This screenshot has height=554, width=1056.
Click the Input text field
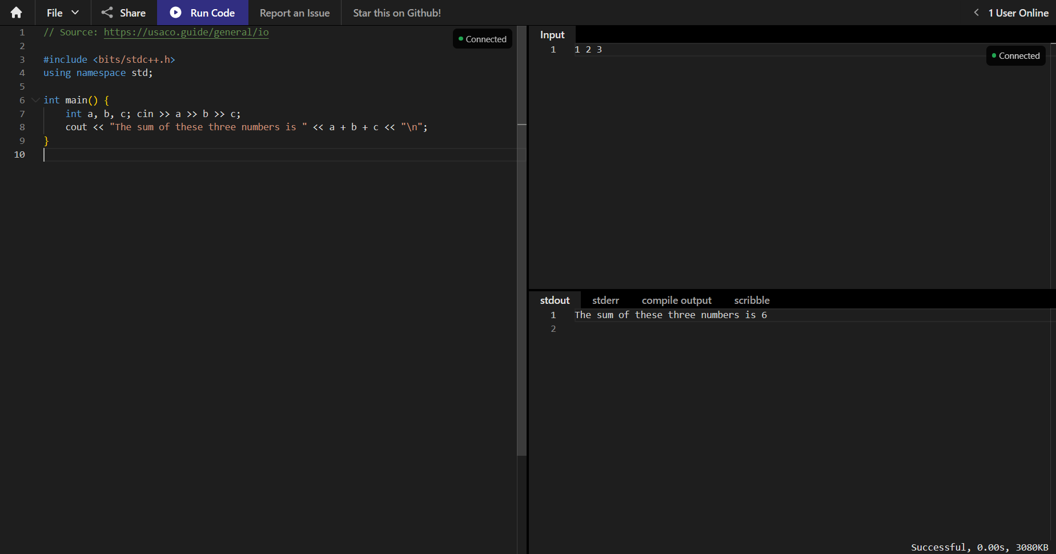[685, 49]
